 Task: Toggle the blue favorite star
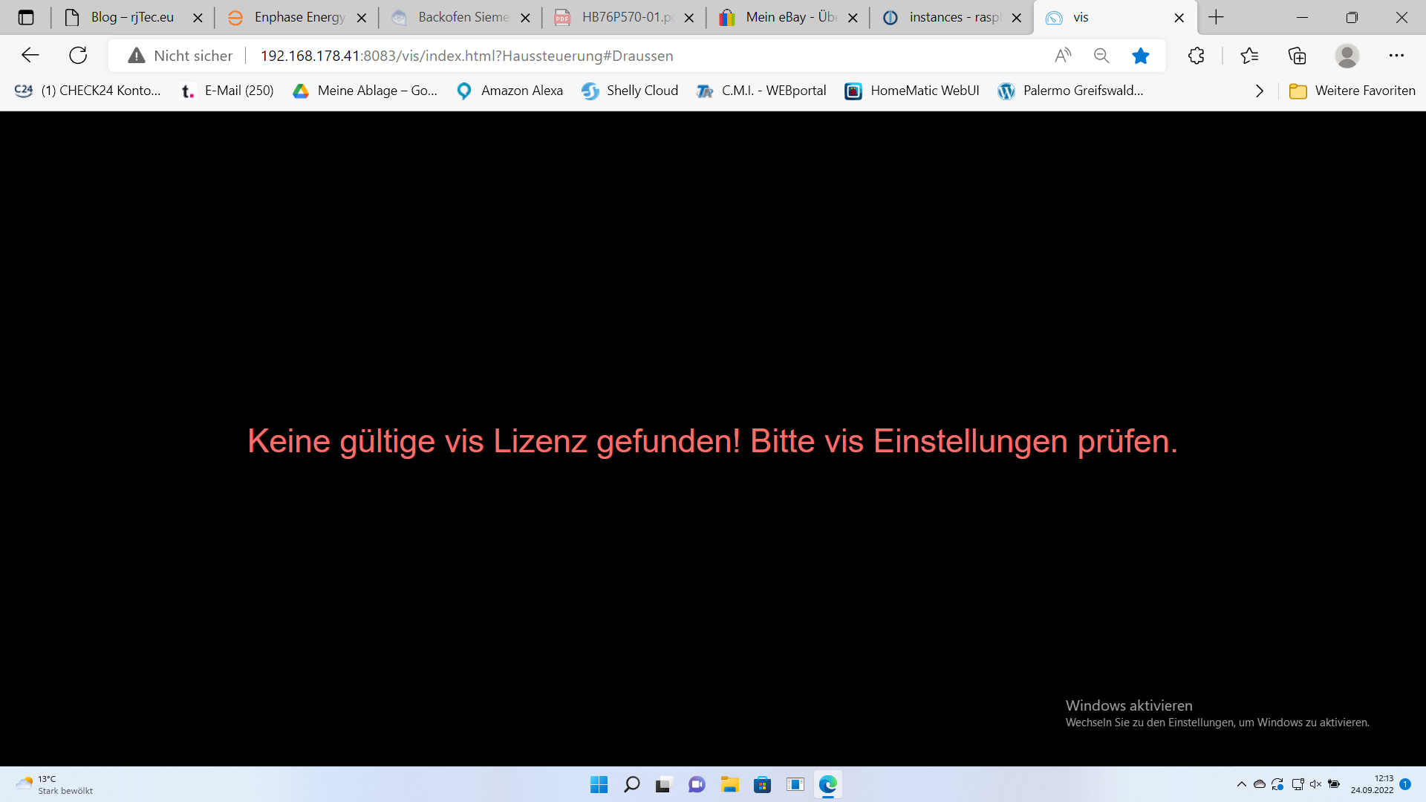1141,56
